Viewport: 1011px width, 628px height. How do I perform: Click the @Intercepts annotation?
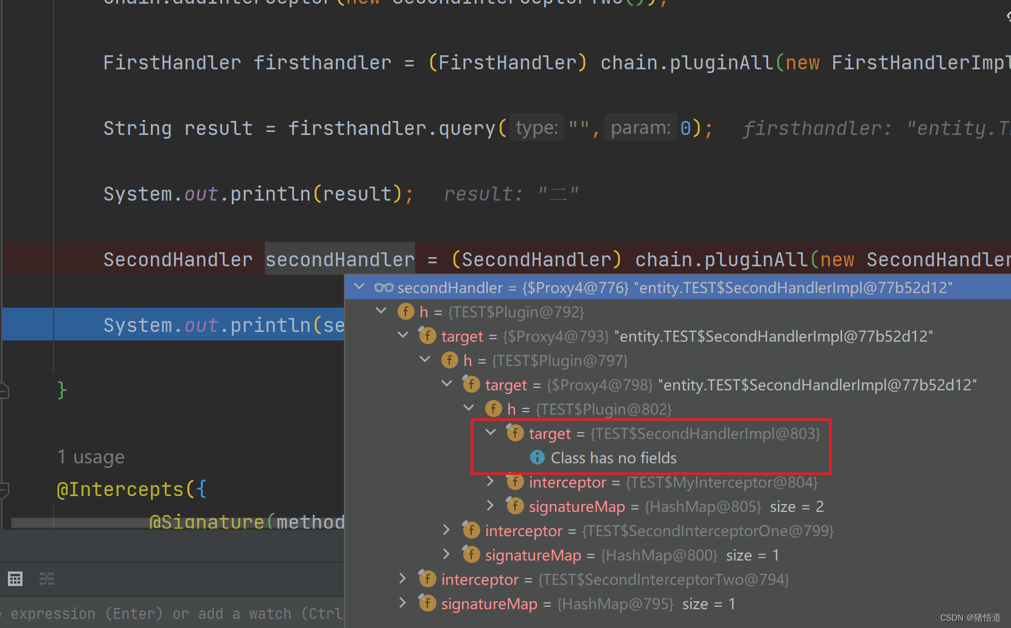pos(120,489)
